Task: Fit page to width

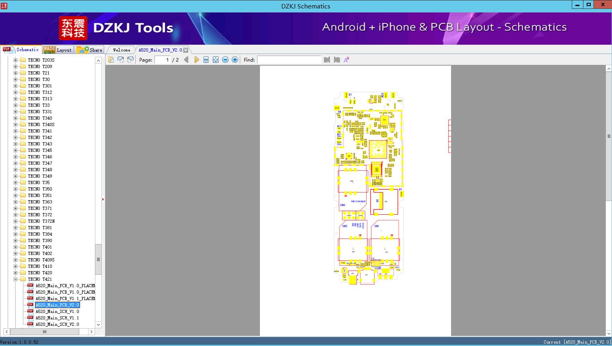Action: 206,60
